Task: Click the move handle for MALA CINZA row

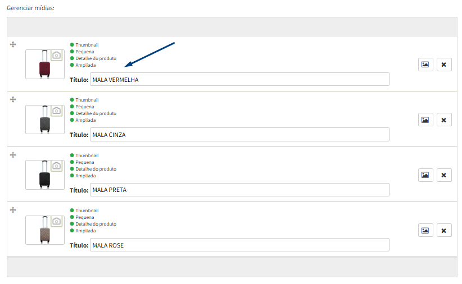Action: pos(13,99)
